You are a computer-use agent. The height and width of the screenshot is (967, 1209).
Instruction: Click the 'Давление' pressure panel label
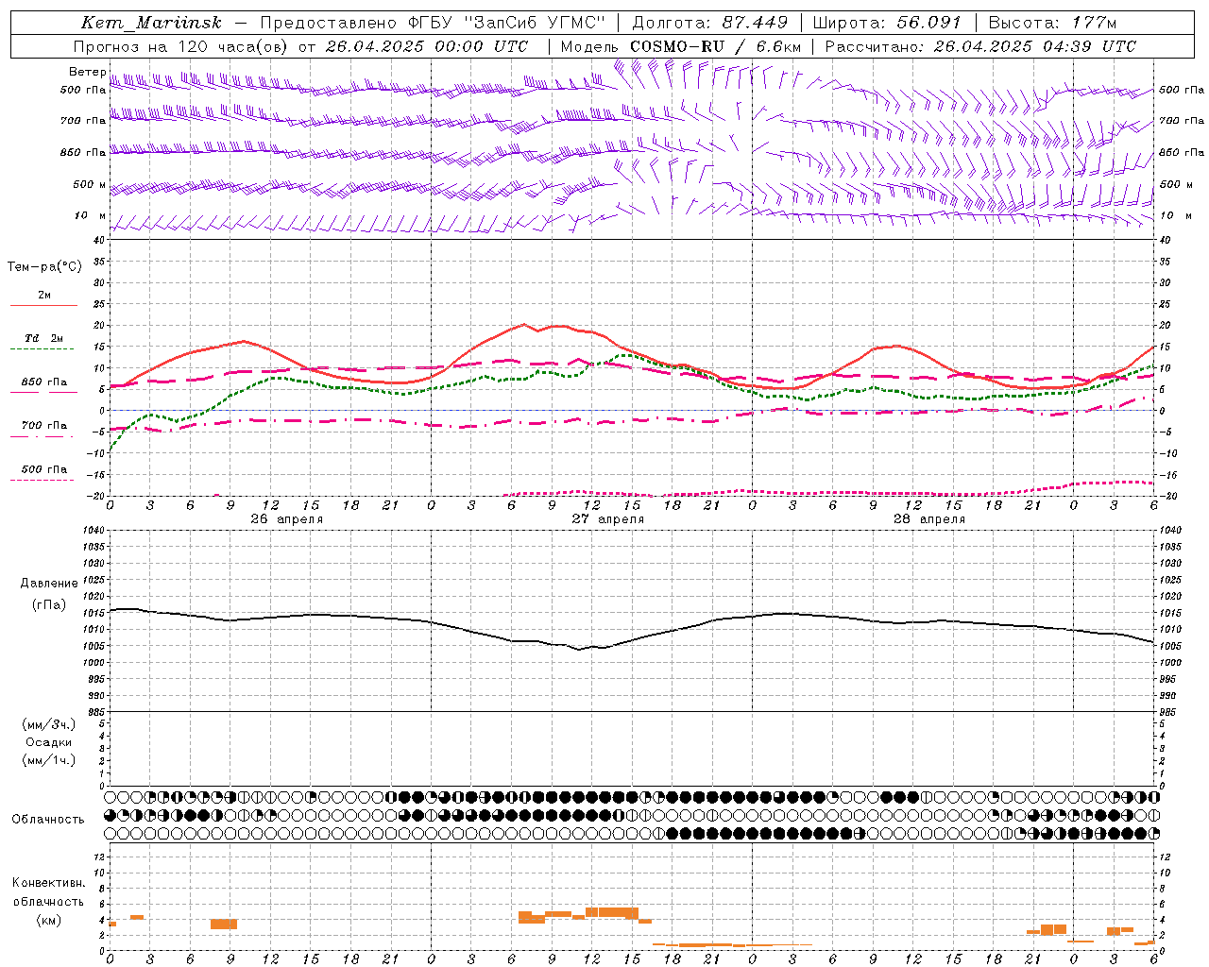point(49,583)
